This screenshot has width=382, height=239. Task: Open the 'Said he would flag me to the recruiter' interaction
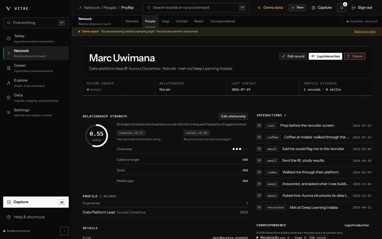[314, 149]
